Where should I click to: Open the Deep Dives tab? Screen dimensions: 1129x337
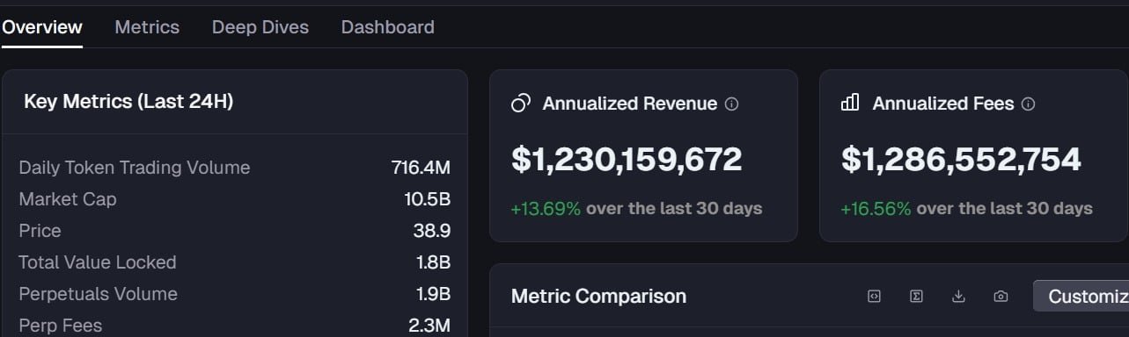click(x=260, y=27)
